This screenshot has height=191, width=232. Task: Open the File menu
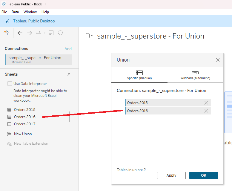[x=4, y=12]
